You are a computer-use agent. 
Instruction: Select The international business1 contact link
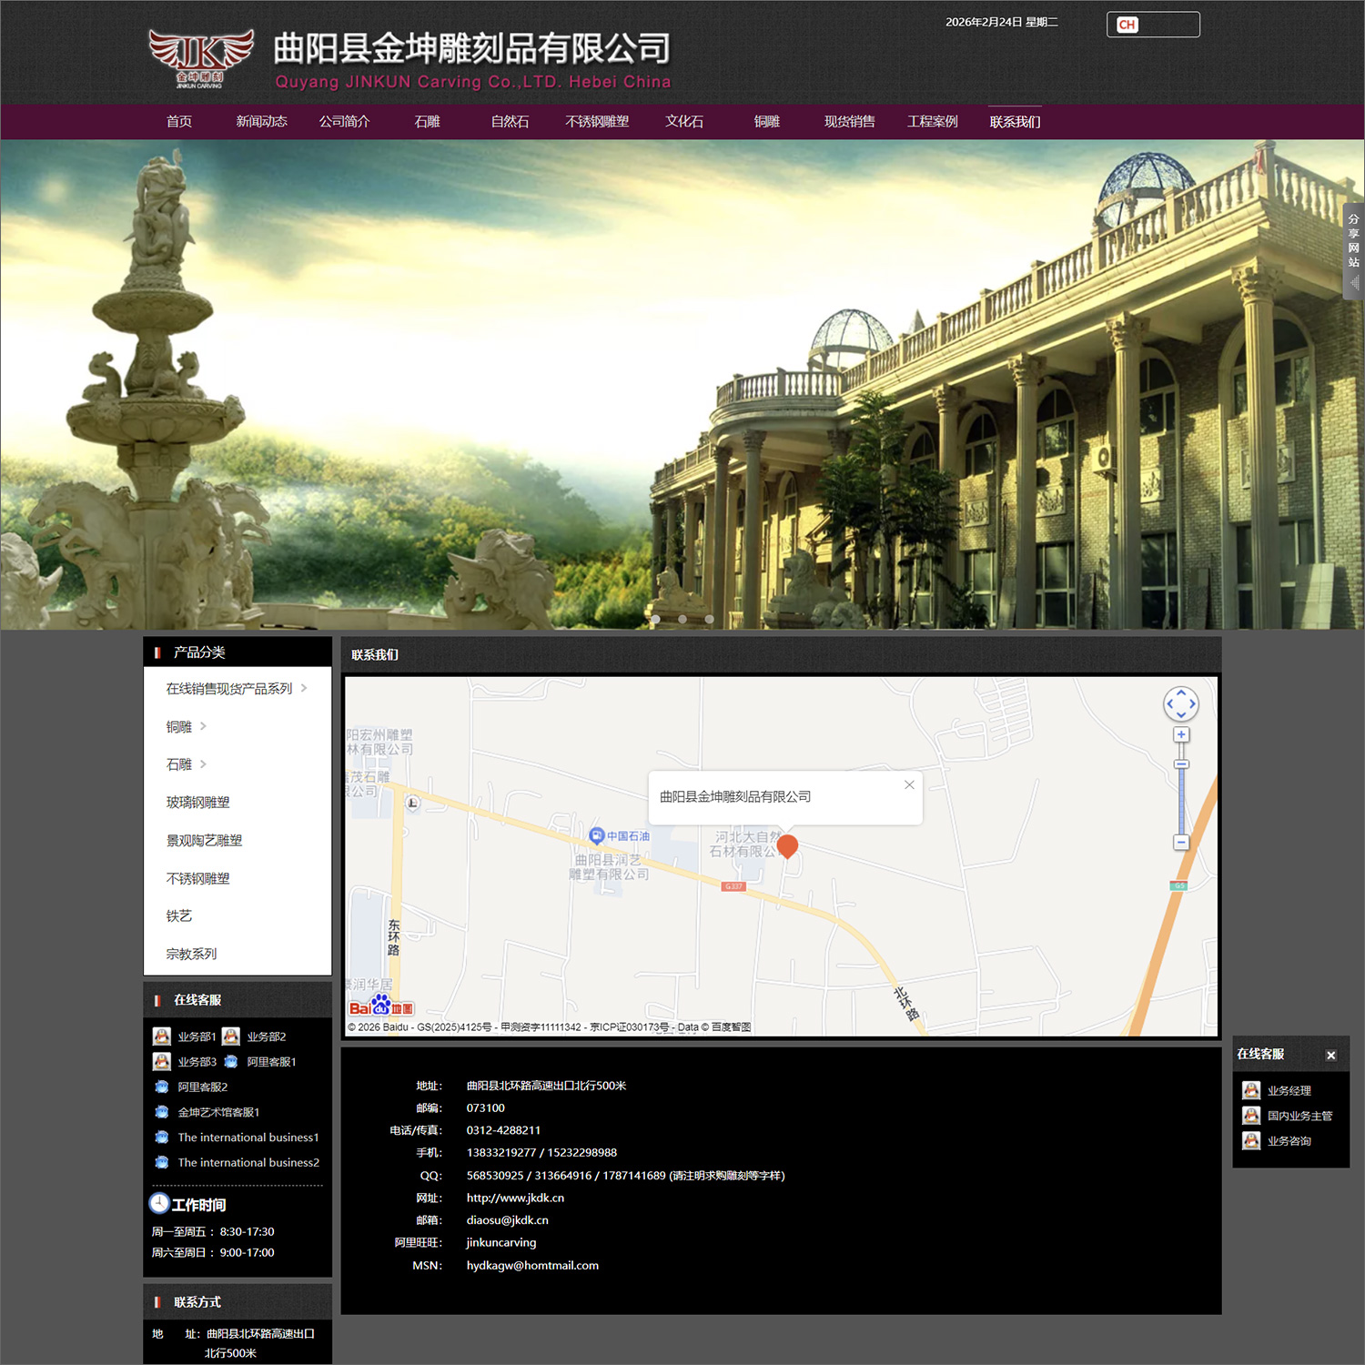[248, 1137]
